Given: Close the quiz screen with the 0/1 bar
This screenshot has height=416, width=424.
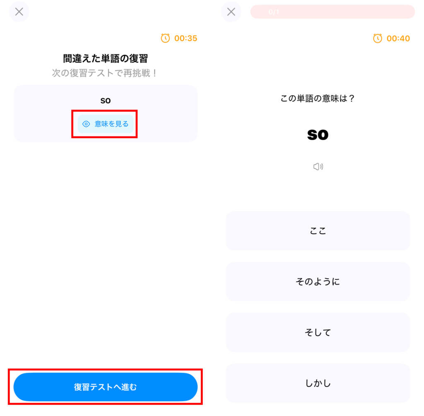Looking at the screenshot, I should click(x=231, y=12).
